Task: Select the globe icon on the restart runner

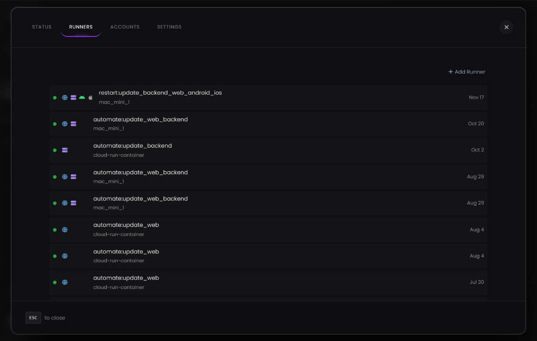Action: pos(65,97)
